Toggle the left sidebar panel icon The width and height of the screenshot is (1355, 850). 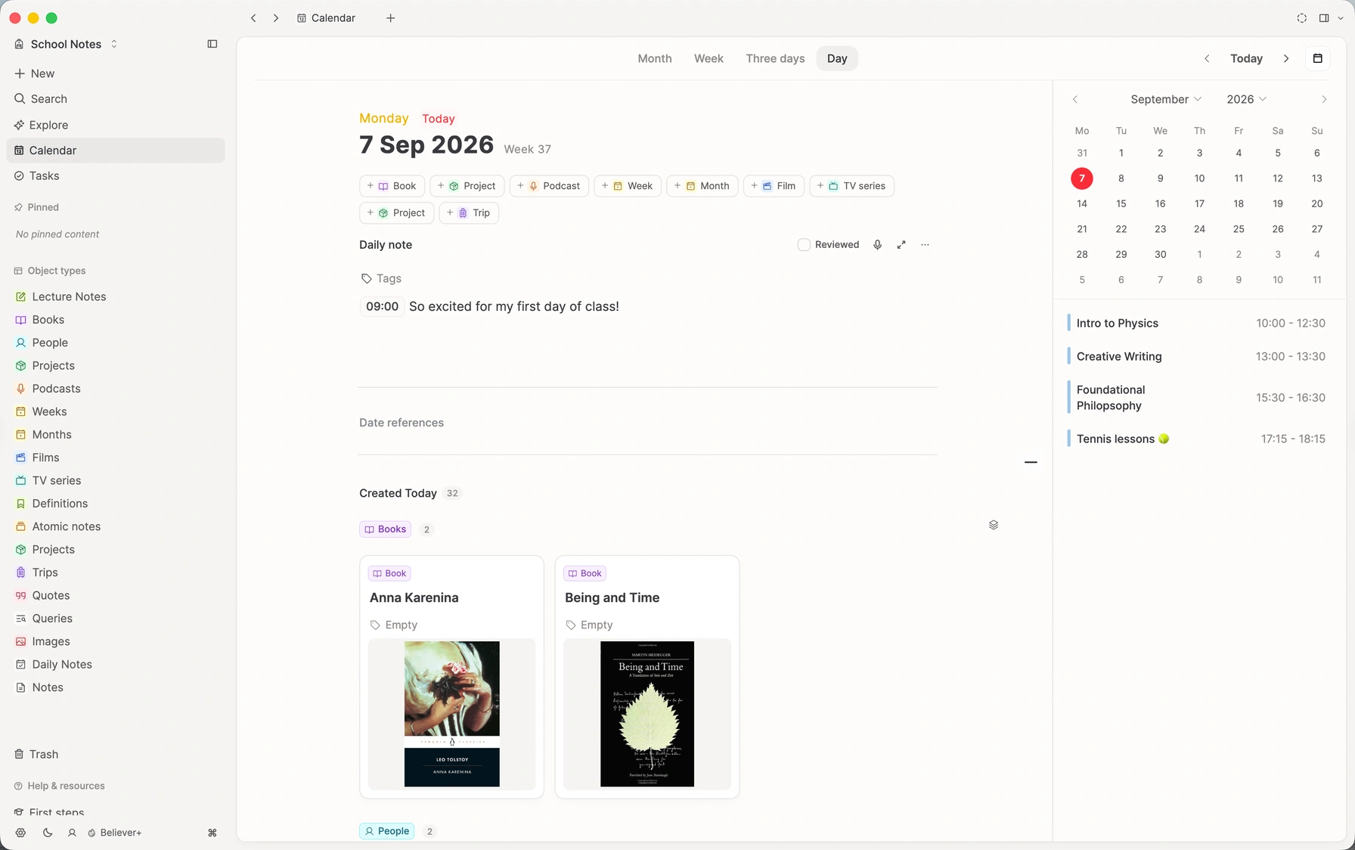coord(212,44)
